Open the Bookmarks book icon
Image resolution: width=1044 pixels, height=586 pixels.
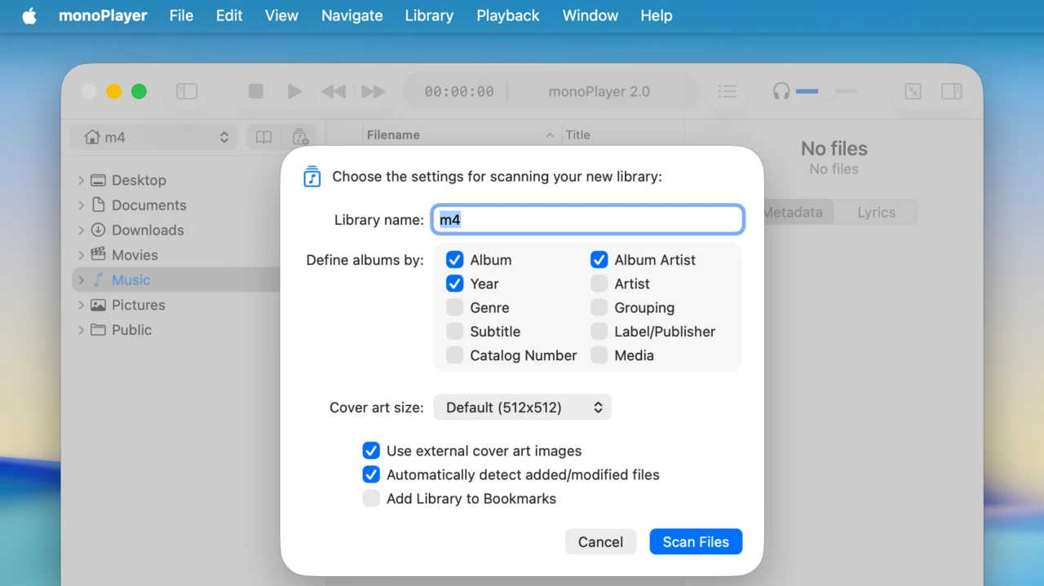click(x=263, y=136)
